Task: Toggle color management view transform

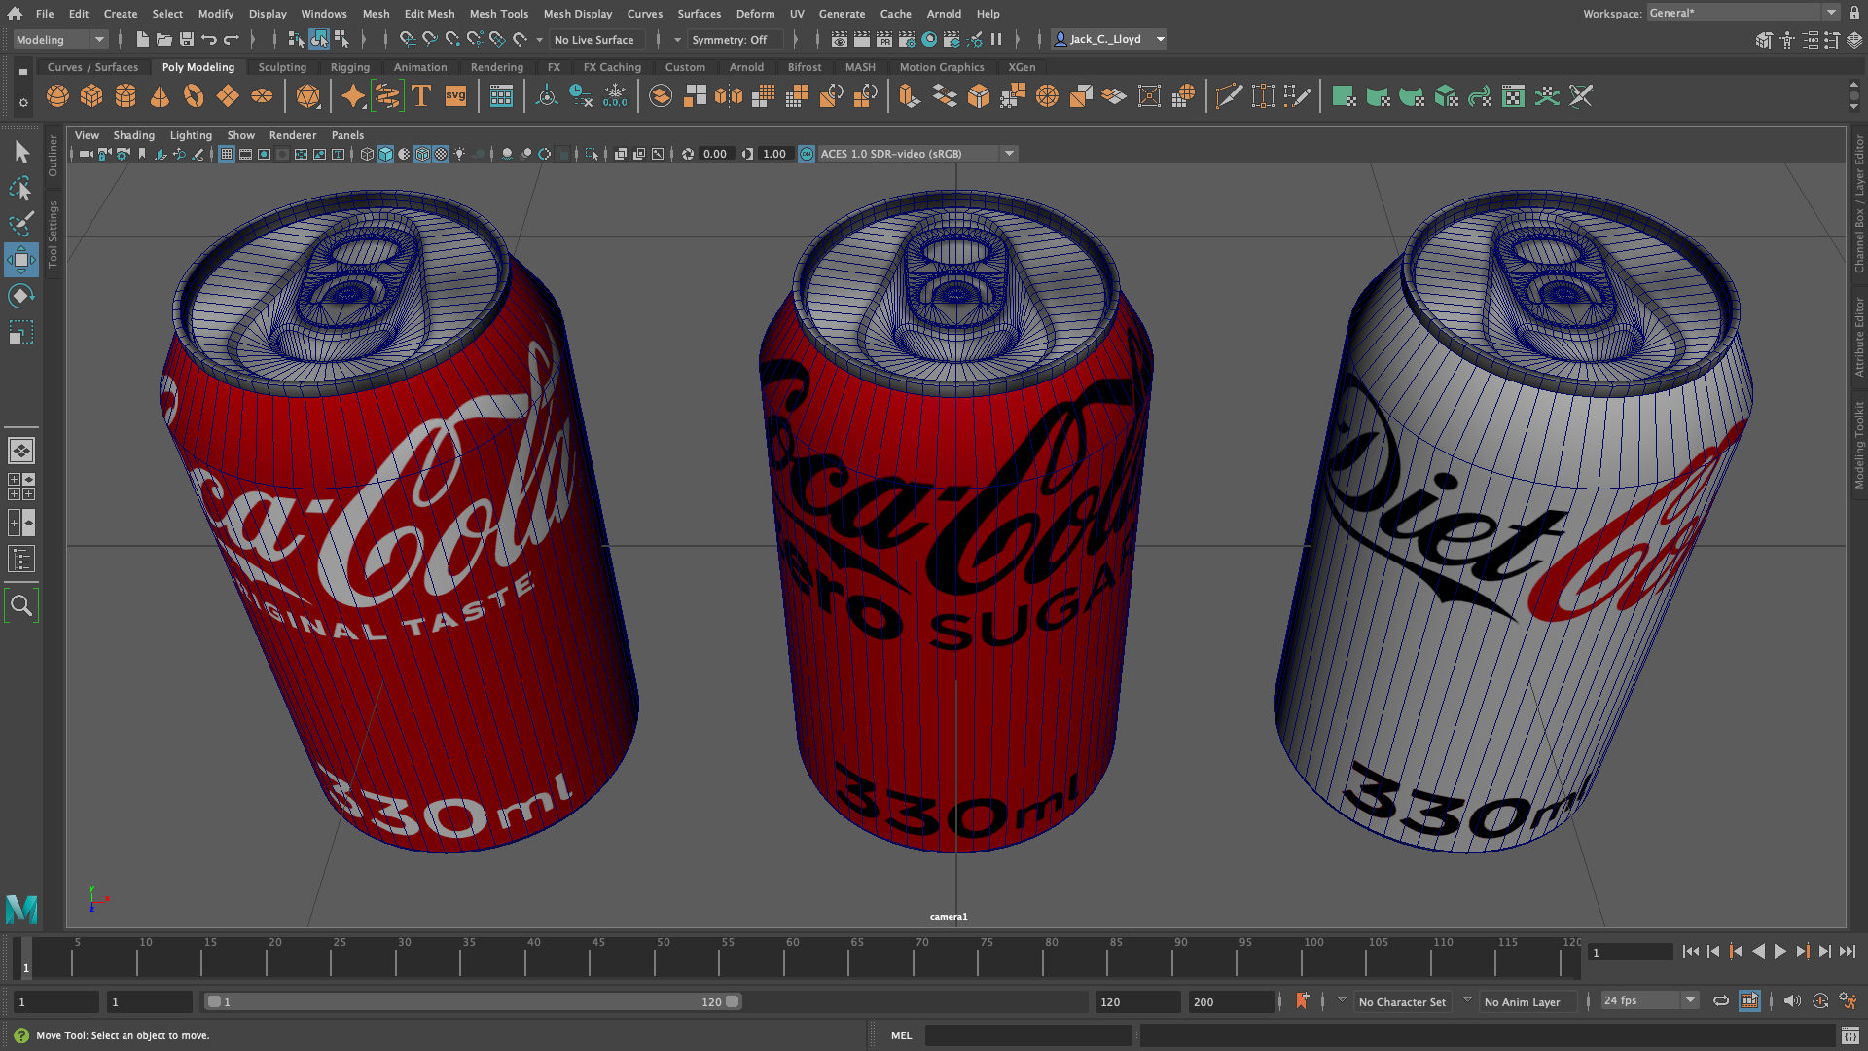Action: 807,154
